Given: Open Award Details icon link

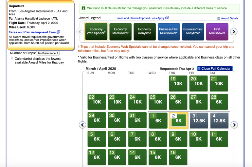Looking at the screenshot, I should tap(218, 19).
